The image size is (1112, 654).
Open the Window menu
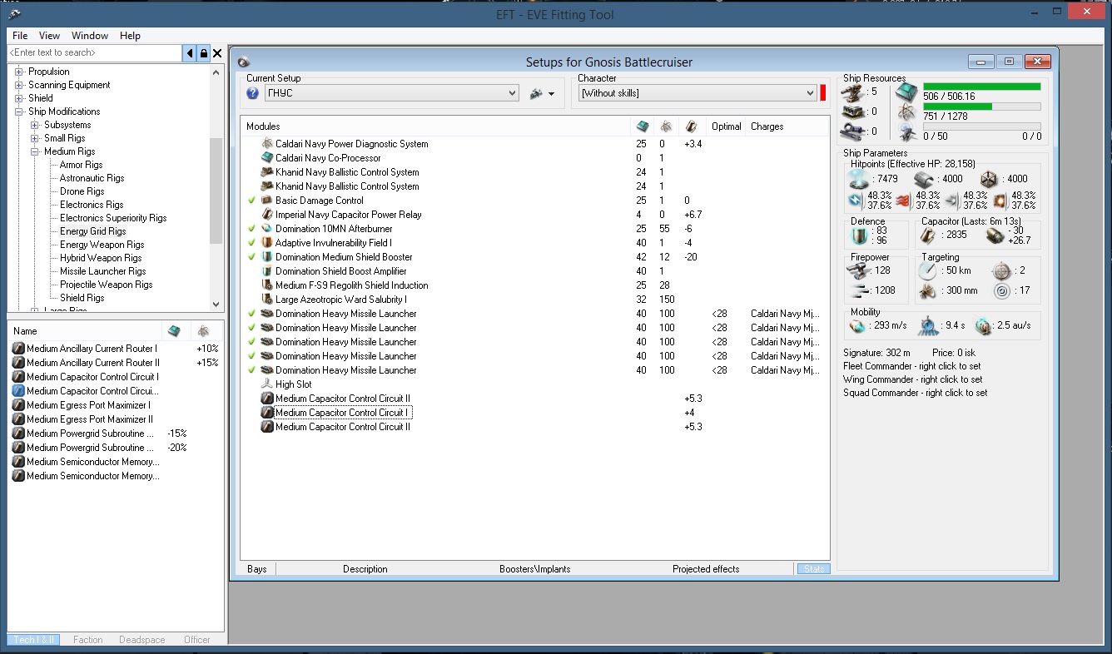(x=90, y=36)
